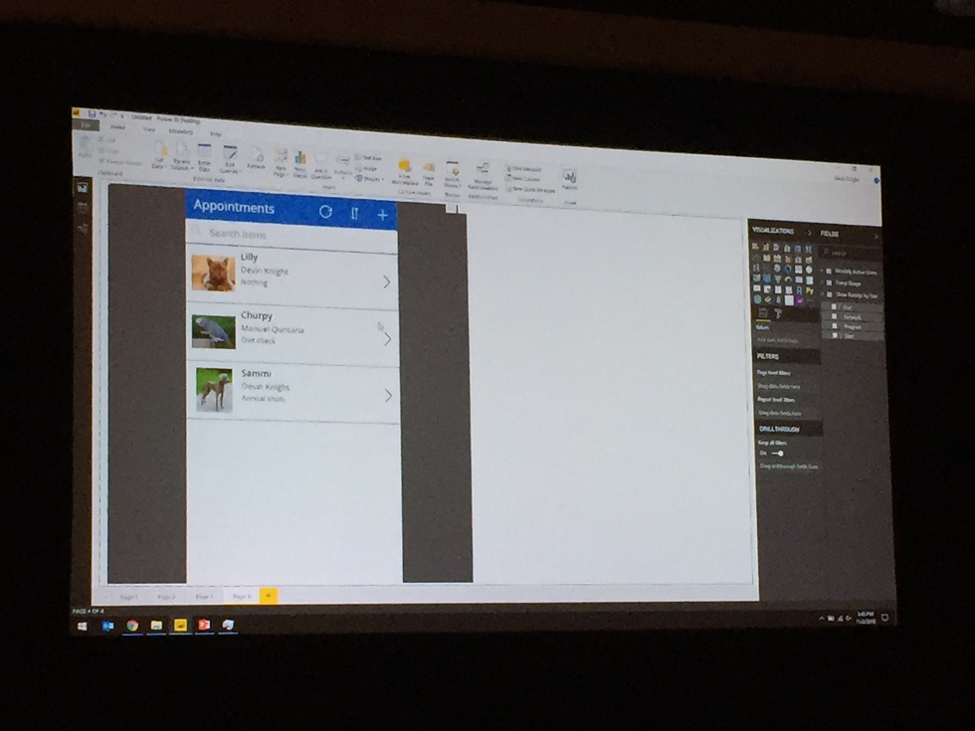The image size is (975, 731).
Task: Switch to the View ribbon tab
Action: (x=149, y=129)
